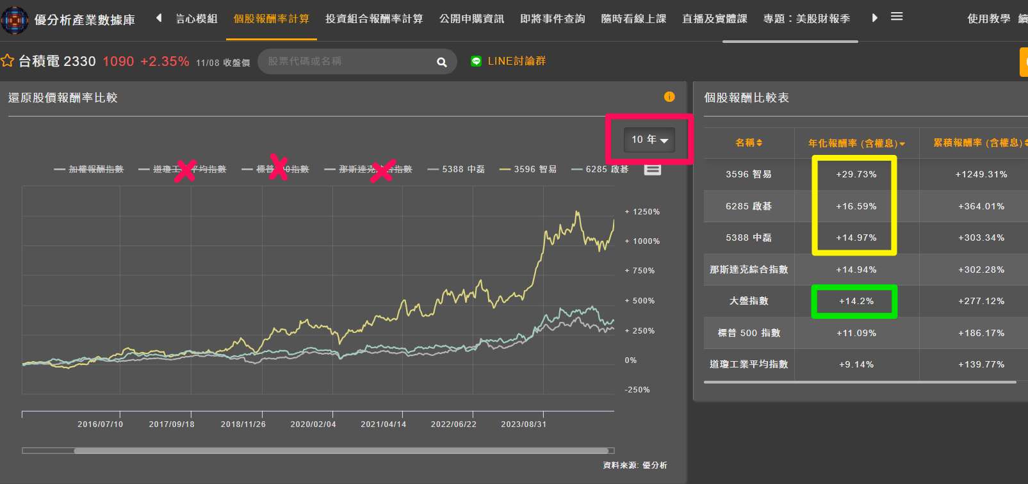Viewport: 1028px width, 484px height.
Task: Sort by 年化報酬率 (含權息) column
Action: (856, 143)
